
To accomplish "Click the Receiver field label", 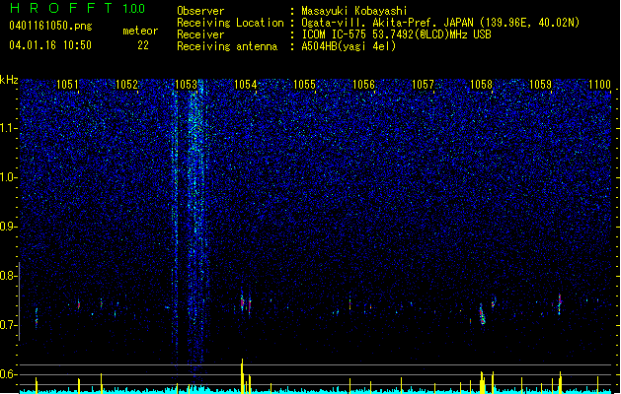I will (x=200, y=34).
